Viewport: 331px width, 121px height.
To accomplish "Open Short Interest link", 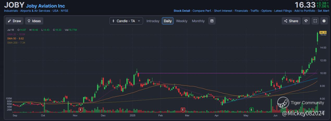I will click(x=223, y=11).
